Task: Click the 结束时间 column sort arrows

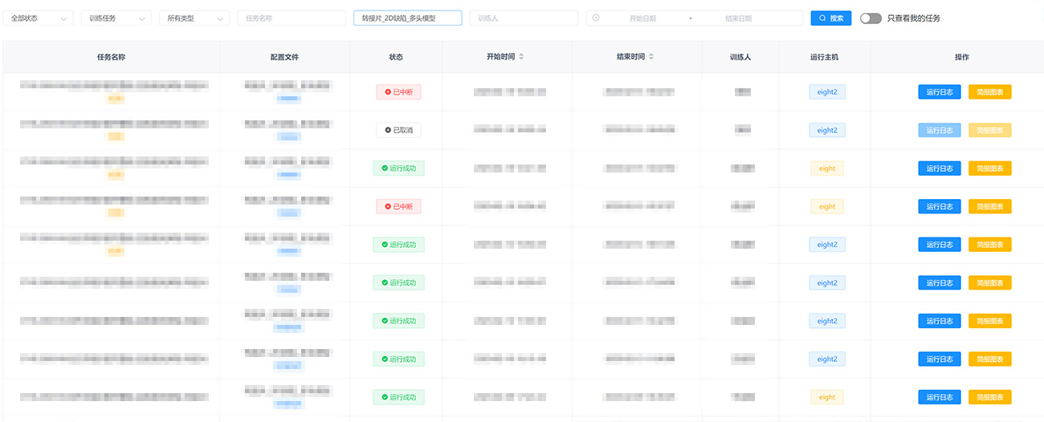Action: pos(651,57)
